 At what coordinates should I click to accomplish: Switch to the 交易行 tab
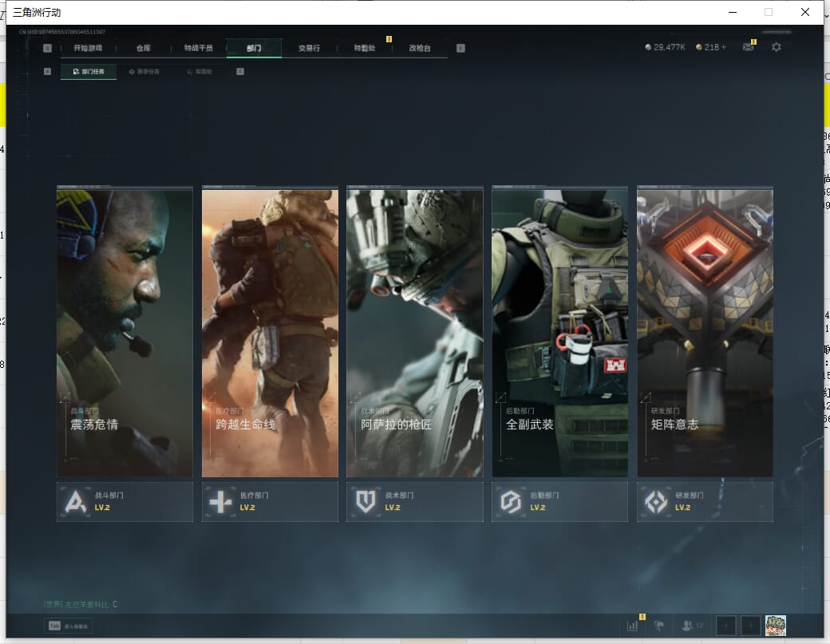click(309, 48)
